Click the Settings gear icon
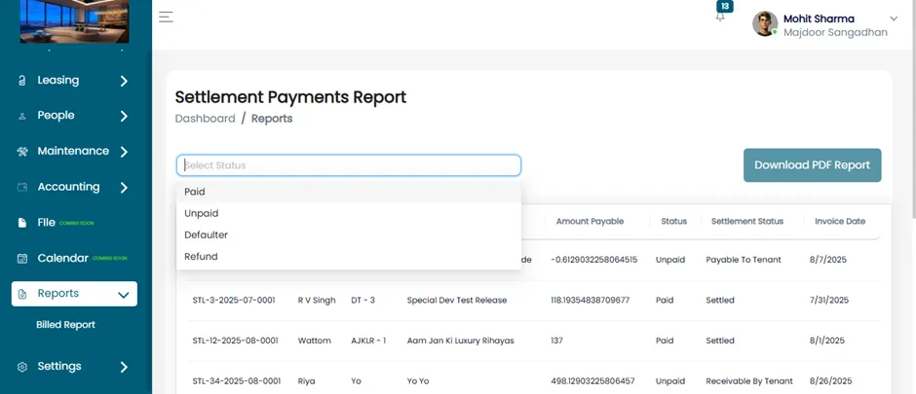 [22, 367]
